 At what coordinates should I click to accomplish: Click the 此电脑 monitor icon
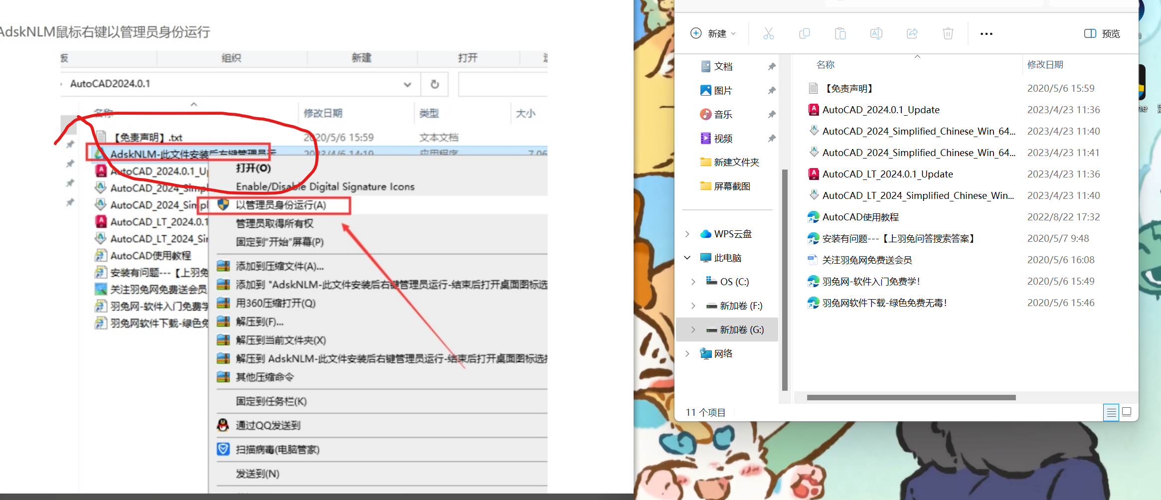(x=705, y=258)
